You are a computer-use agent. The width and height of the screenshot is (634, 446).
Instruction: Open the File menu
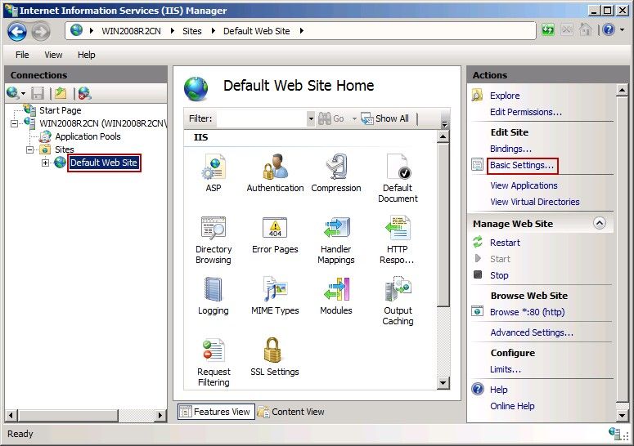click(x=22, y=55)
